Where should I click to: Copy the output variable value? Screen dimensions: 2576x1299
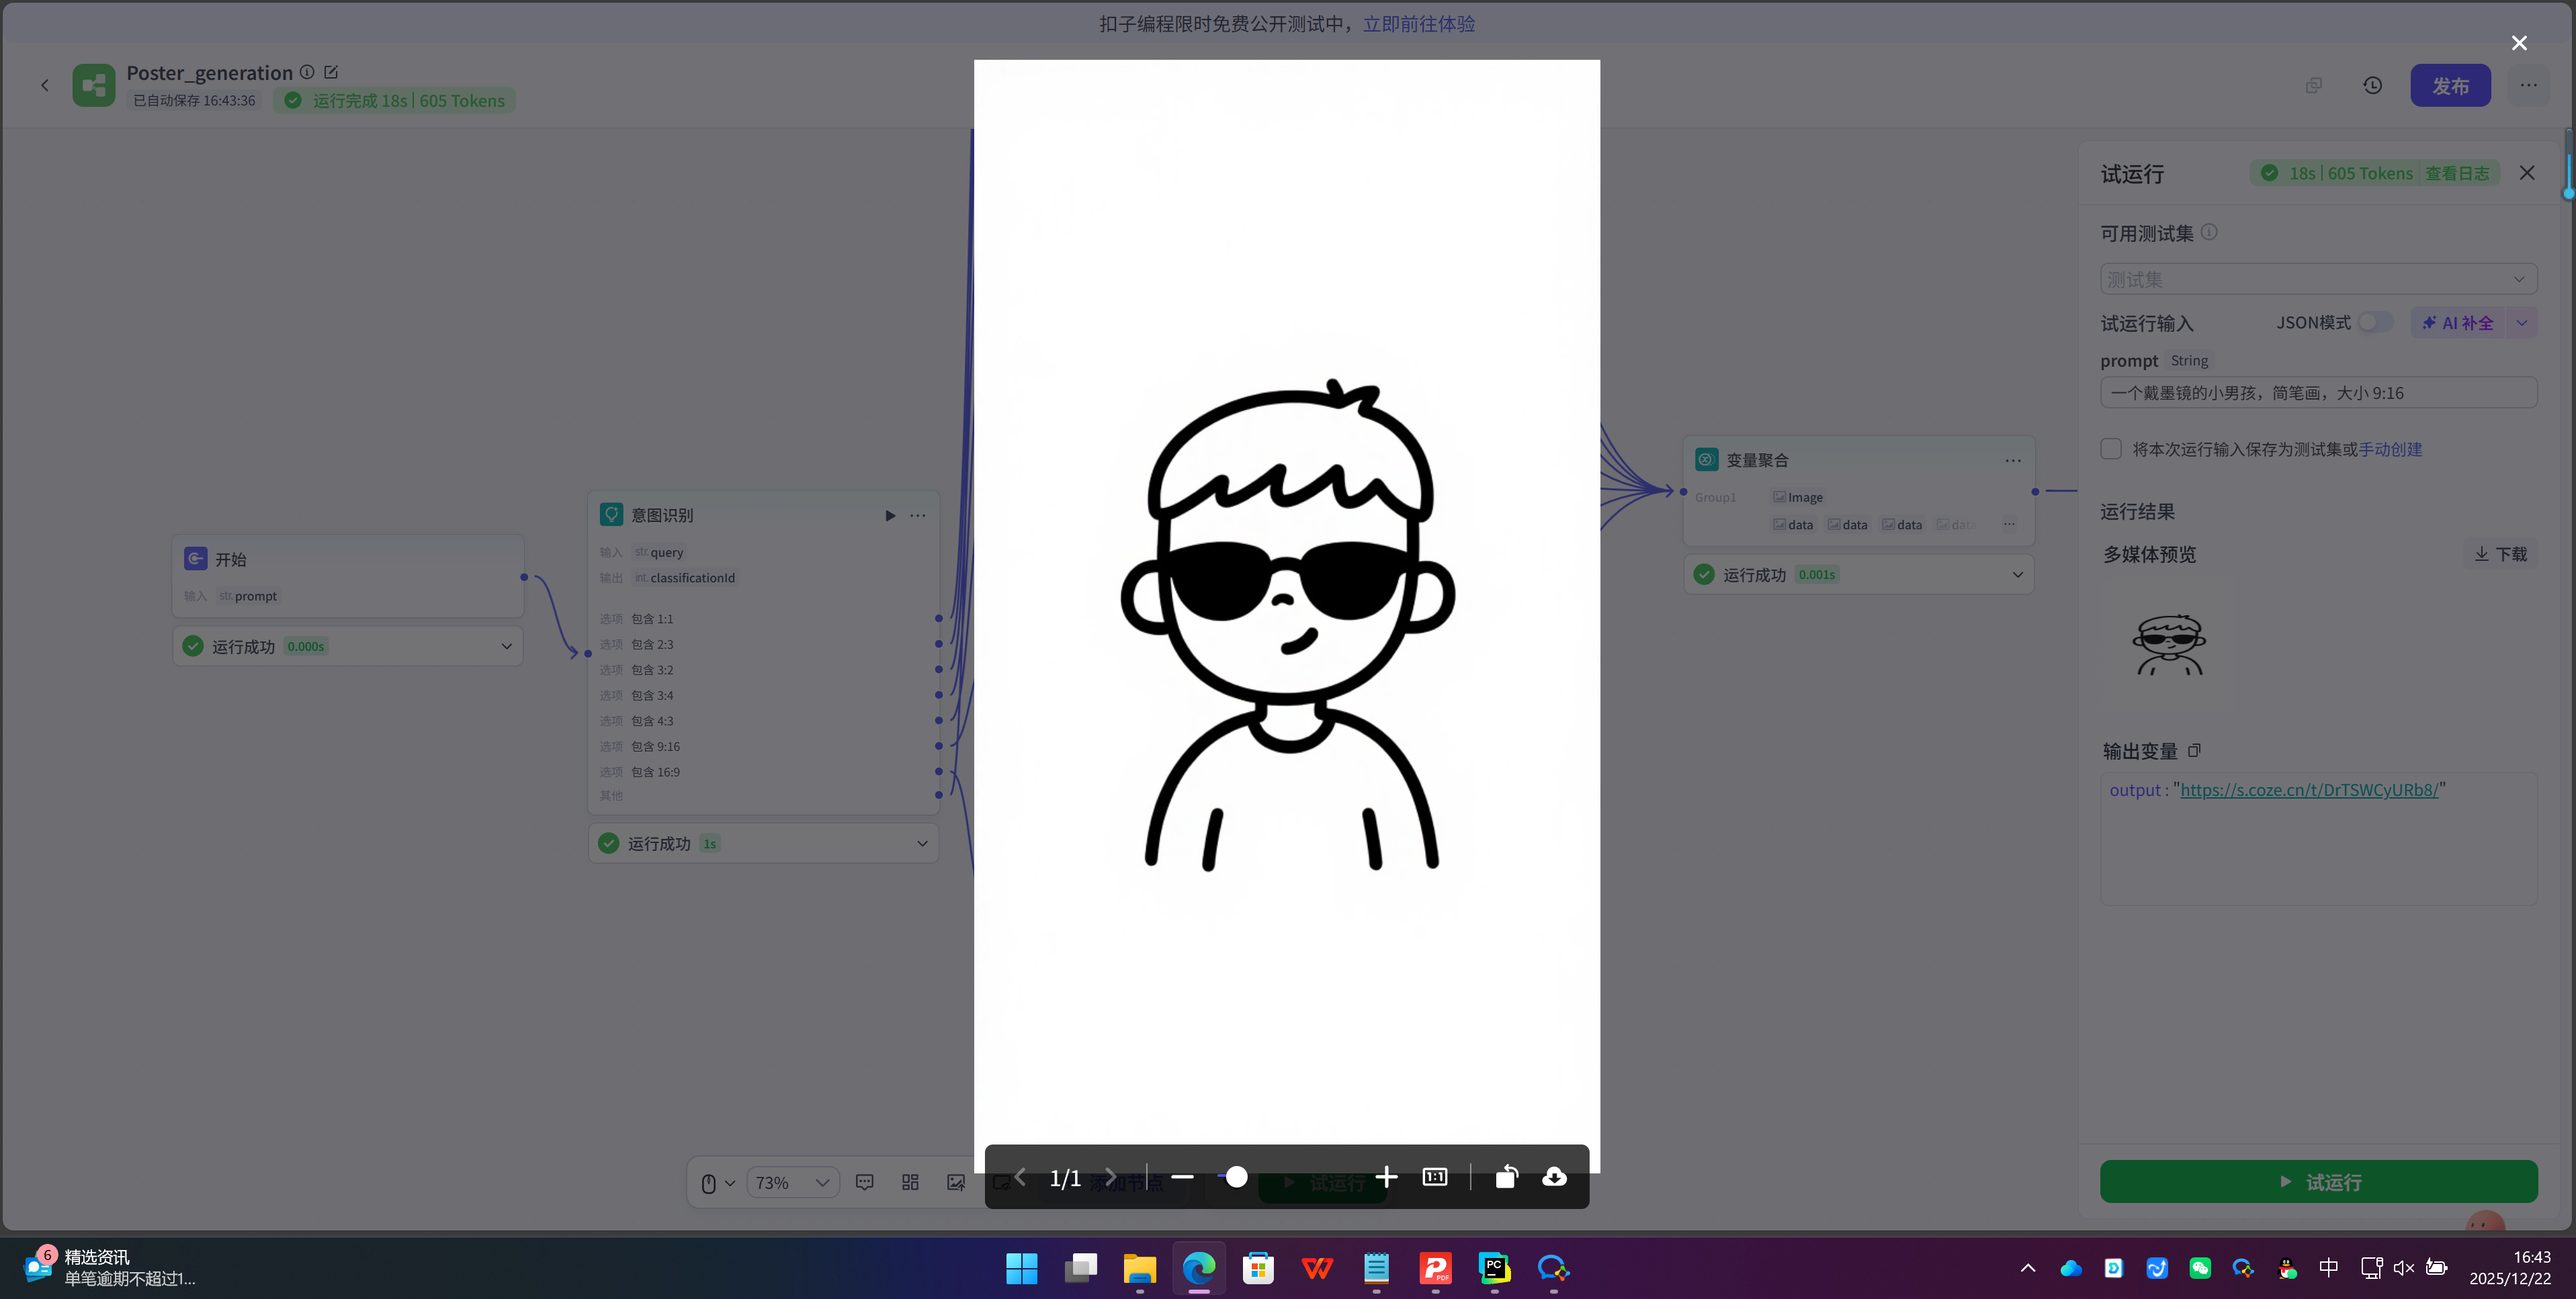(2194, 750)
